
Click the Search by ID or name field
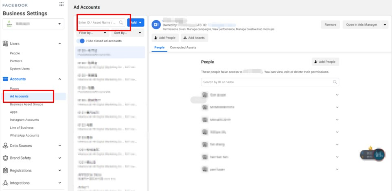point(267,82)
